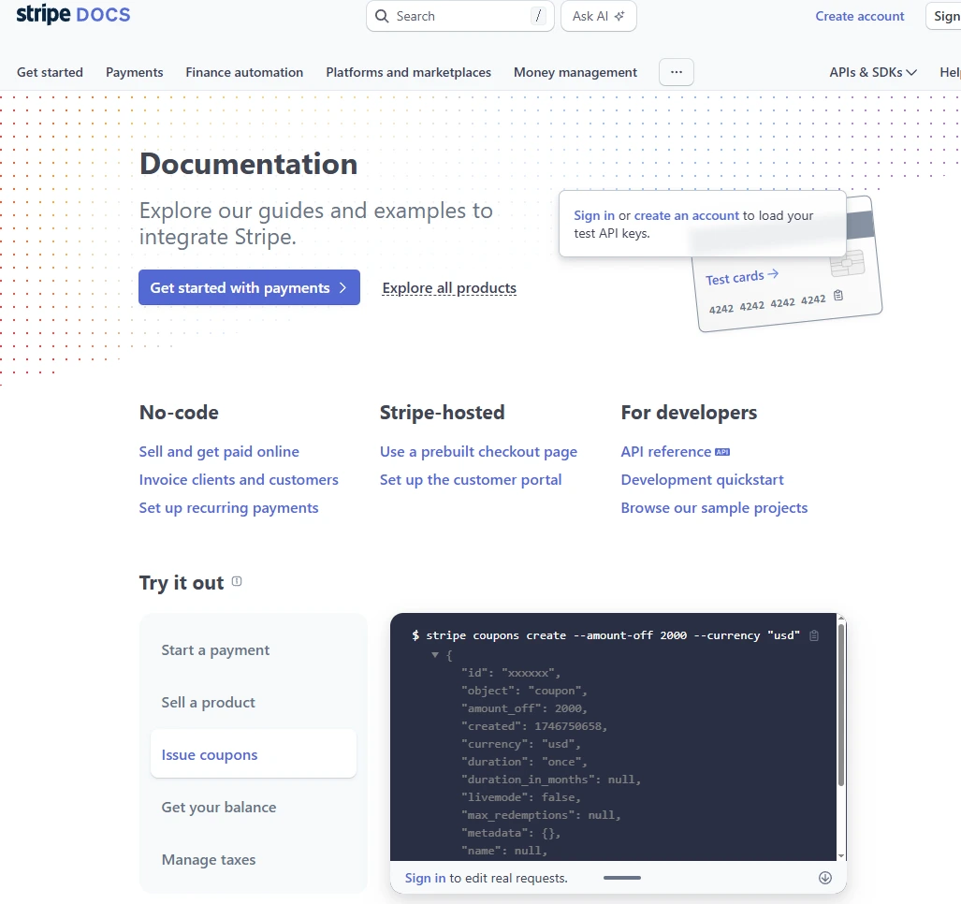Click Sign in to edit real requests
This screenshot has height=904, width=961.
(x=425, y=878)
